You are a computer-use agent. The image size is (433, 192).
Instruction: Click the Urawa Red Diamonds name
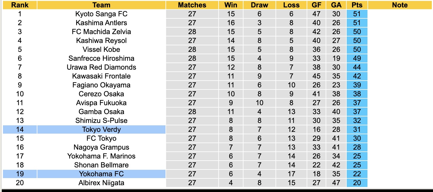pos(101,67)
